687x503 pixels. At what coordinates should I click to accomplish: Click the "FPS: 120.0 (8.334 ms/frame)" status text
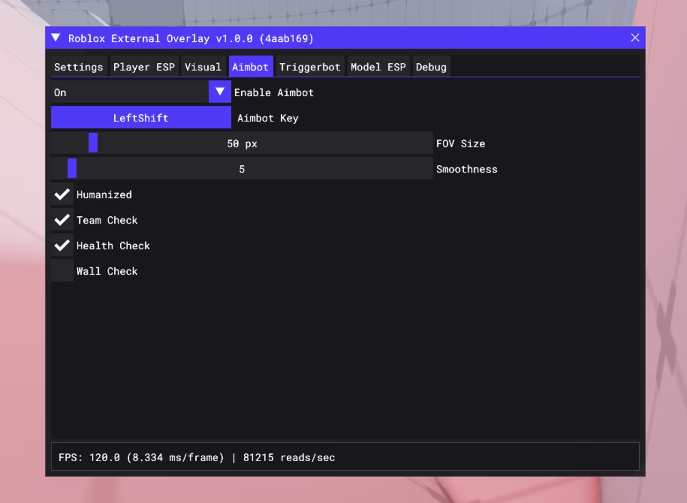point(141,457)
